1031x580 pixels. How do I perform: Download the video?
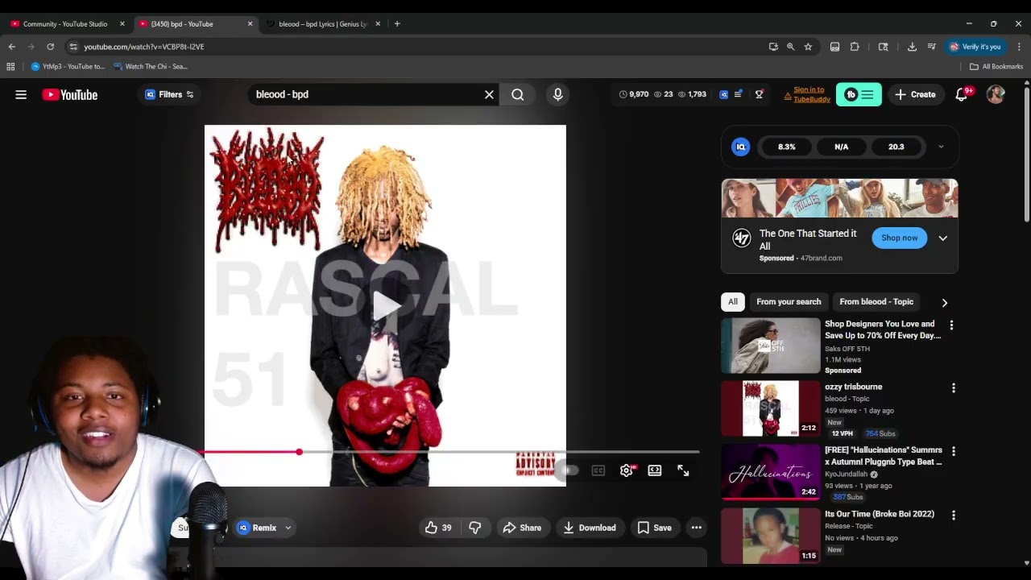point(590,528)
